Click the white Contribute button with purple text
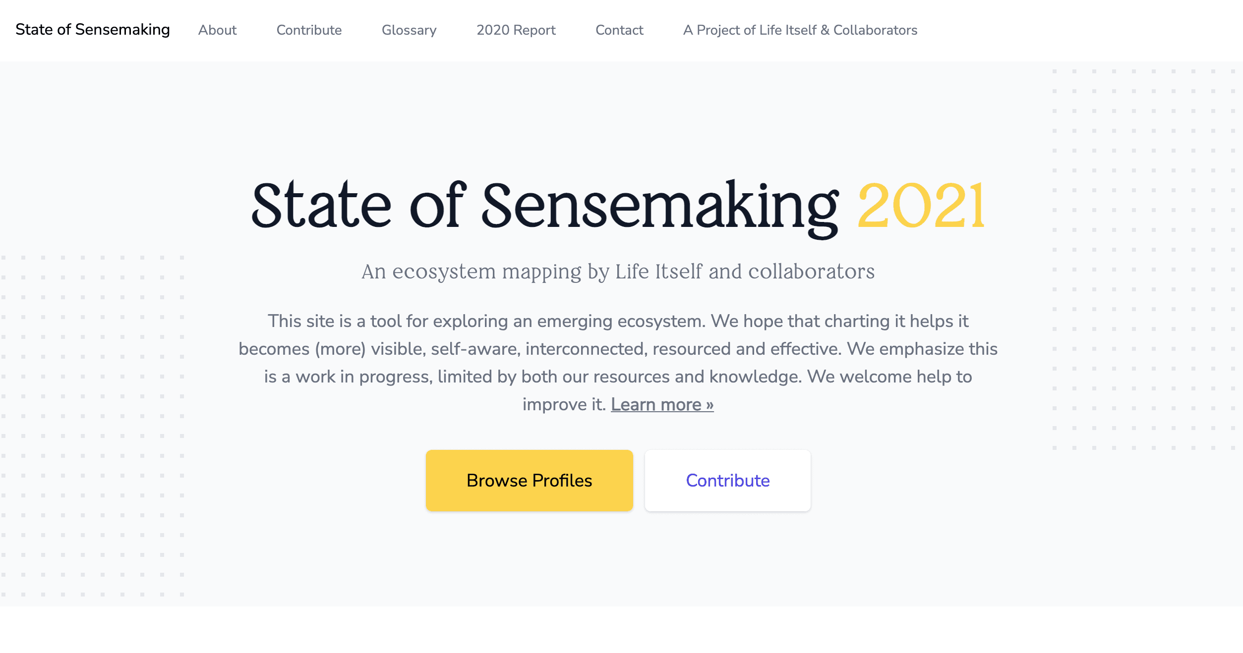This screenshot has height=653, width=1243. tap(727, 481)
